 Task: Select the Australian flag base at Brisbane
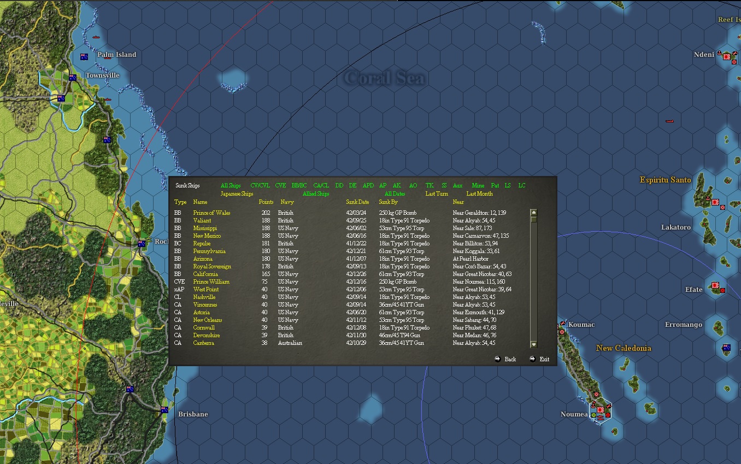(164, 409)
